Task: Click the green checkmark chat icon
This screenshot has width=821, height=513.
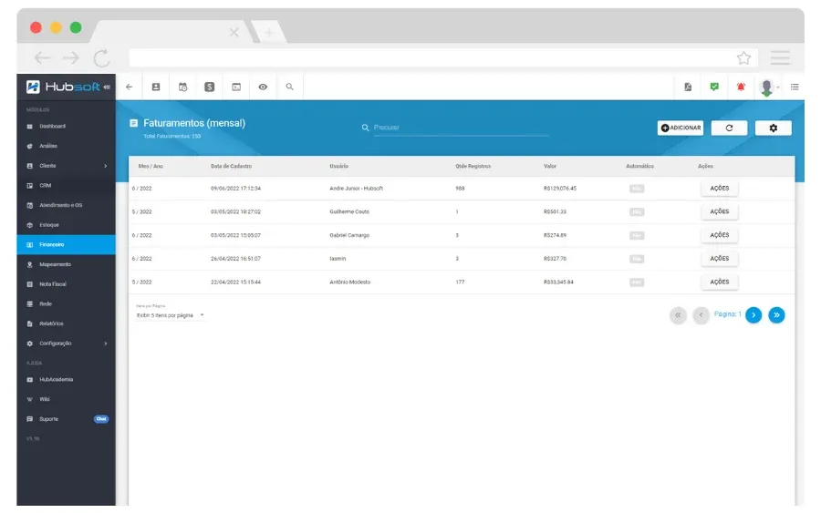Action: click(x=714, y=87)
